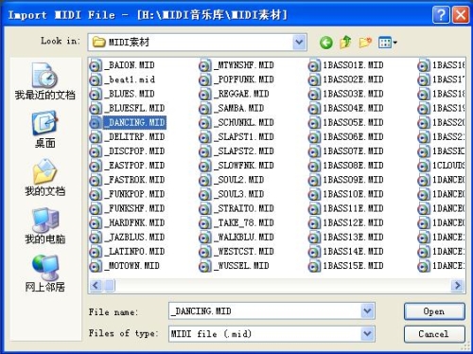Select the file icon for _BLUES.MID
The width and height of the screenshot is (473, 354).
pyautogui.click(x=96, y=95)
